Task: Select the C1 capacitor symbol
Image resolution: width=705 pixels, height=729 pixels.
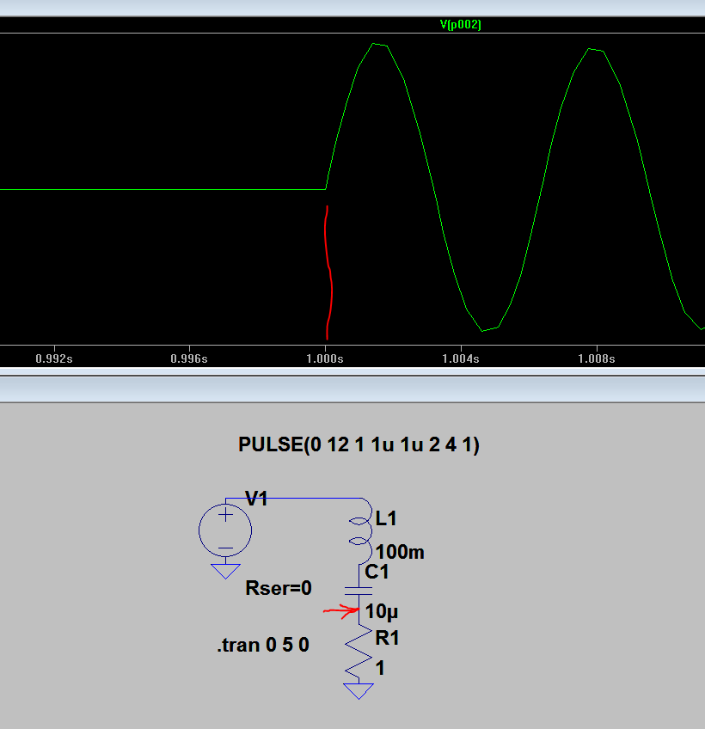Action: 359,591
